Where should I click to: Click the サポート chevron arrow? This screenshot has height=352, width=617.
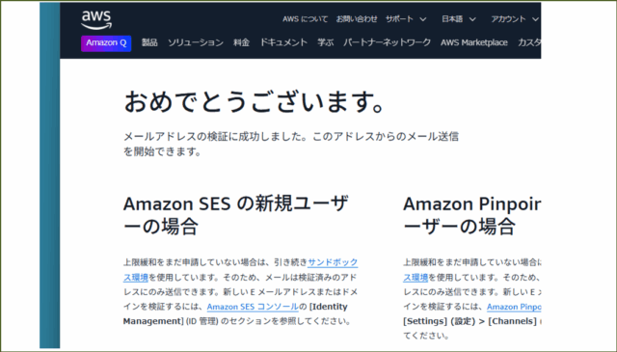(423, 19)
